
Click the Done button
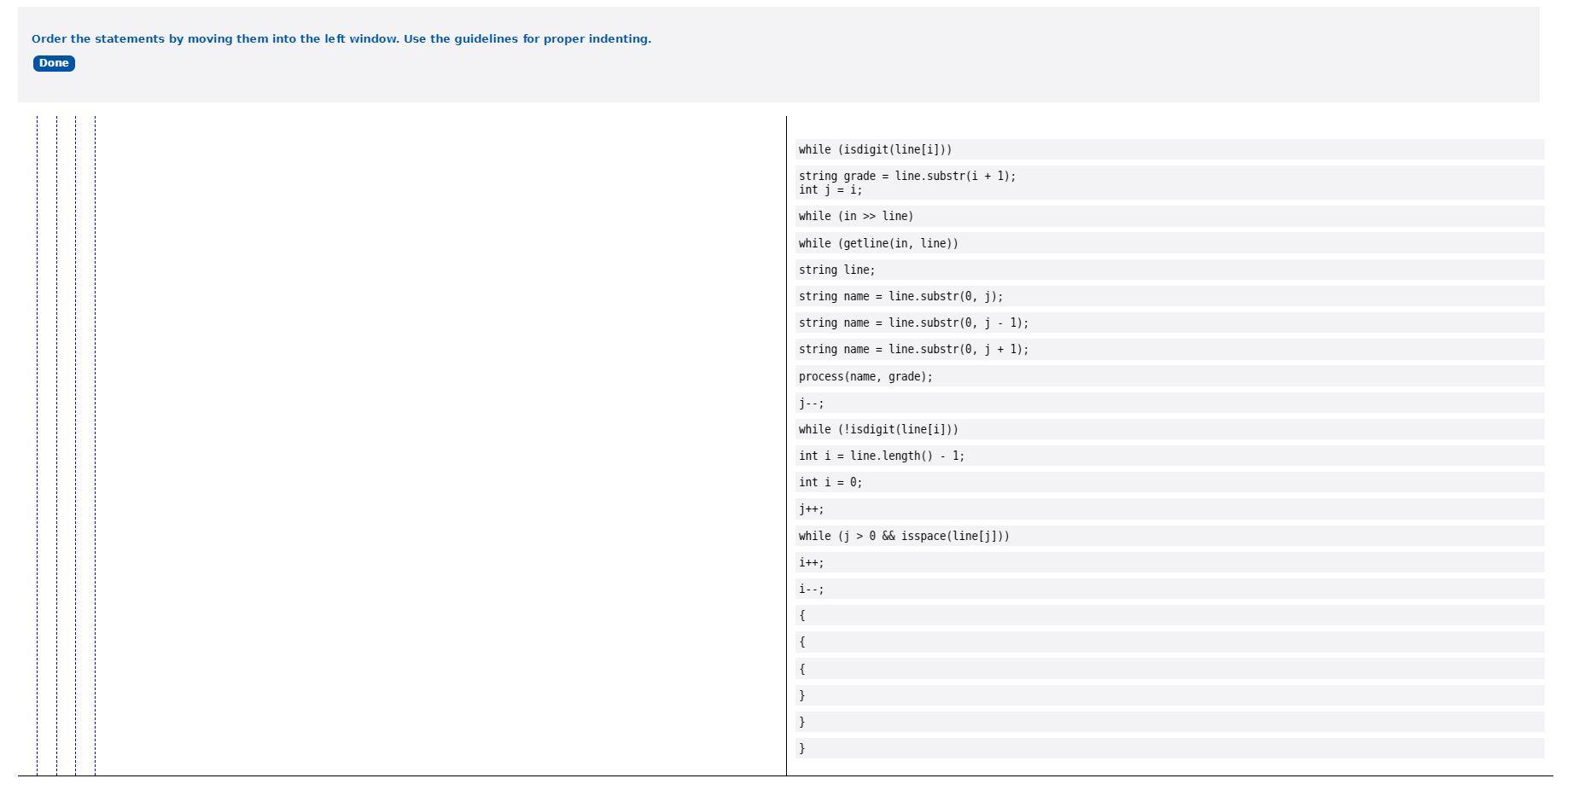click(54, 63)
